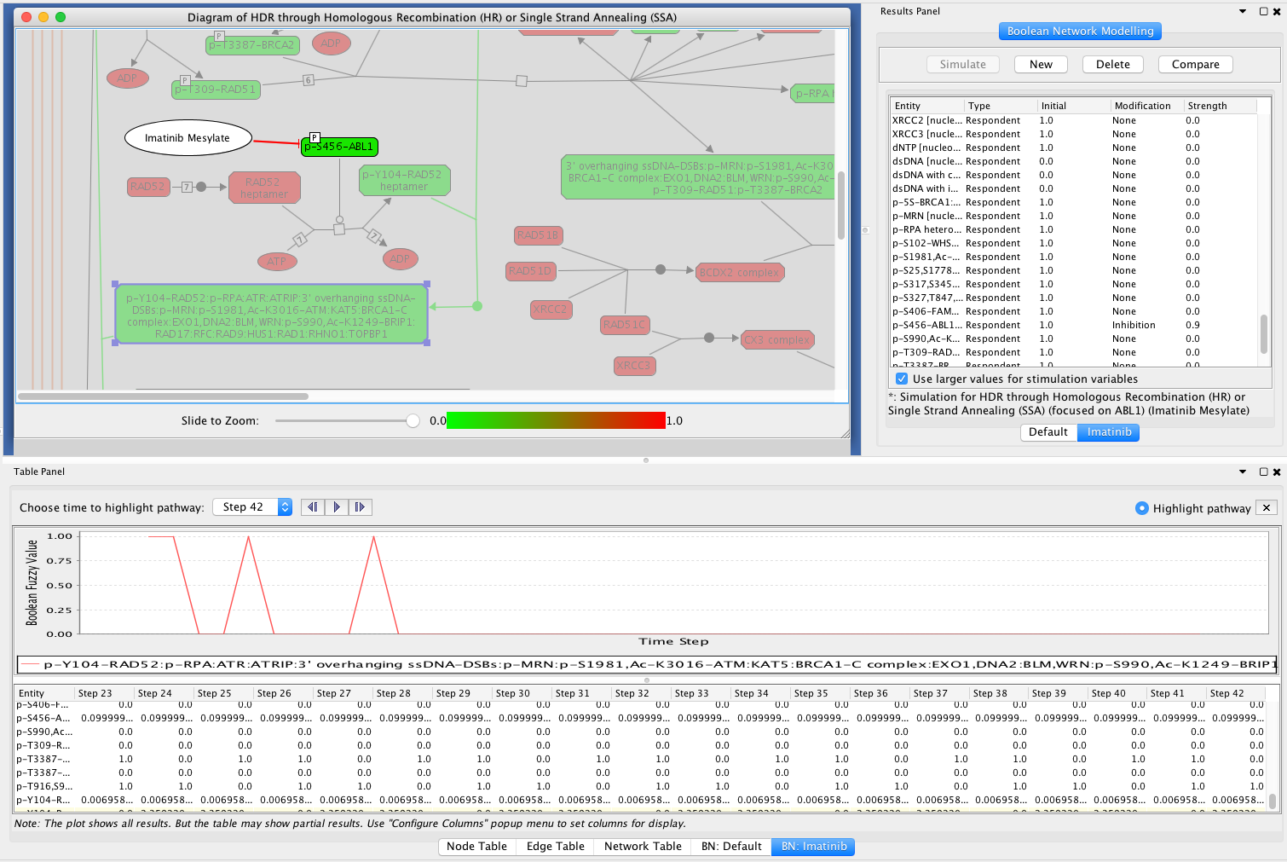Select the selected p-Y104-RAD52:p-RPA complex node
Viewport: 1287px width, 862px height.
[271, 315]
